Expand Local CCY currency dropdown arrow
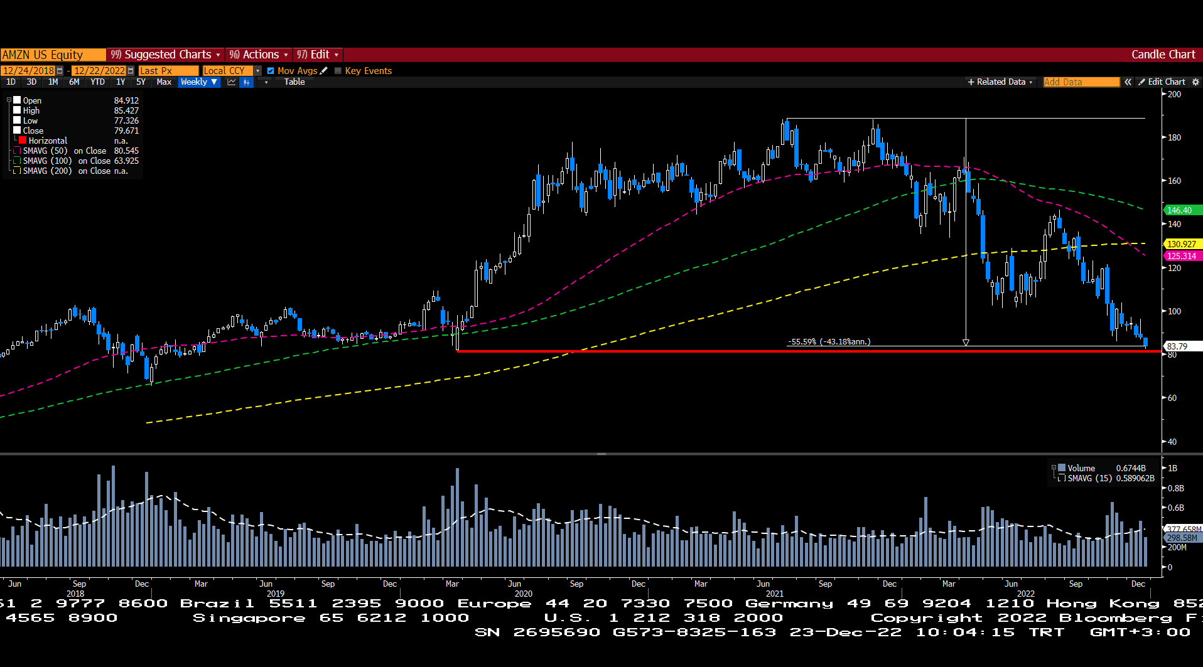Viewport: 1203px width, 667px height. point(257,71)
